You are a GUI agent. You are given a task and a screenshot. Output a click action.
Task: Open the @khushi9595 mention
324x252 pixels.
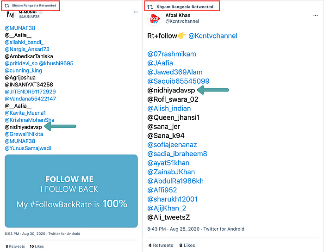click(x=56, y=63)
